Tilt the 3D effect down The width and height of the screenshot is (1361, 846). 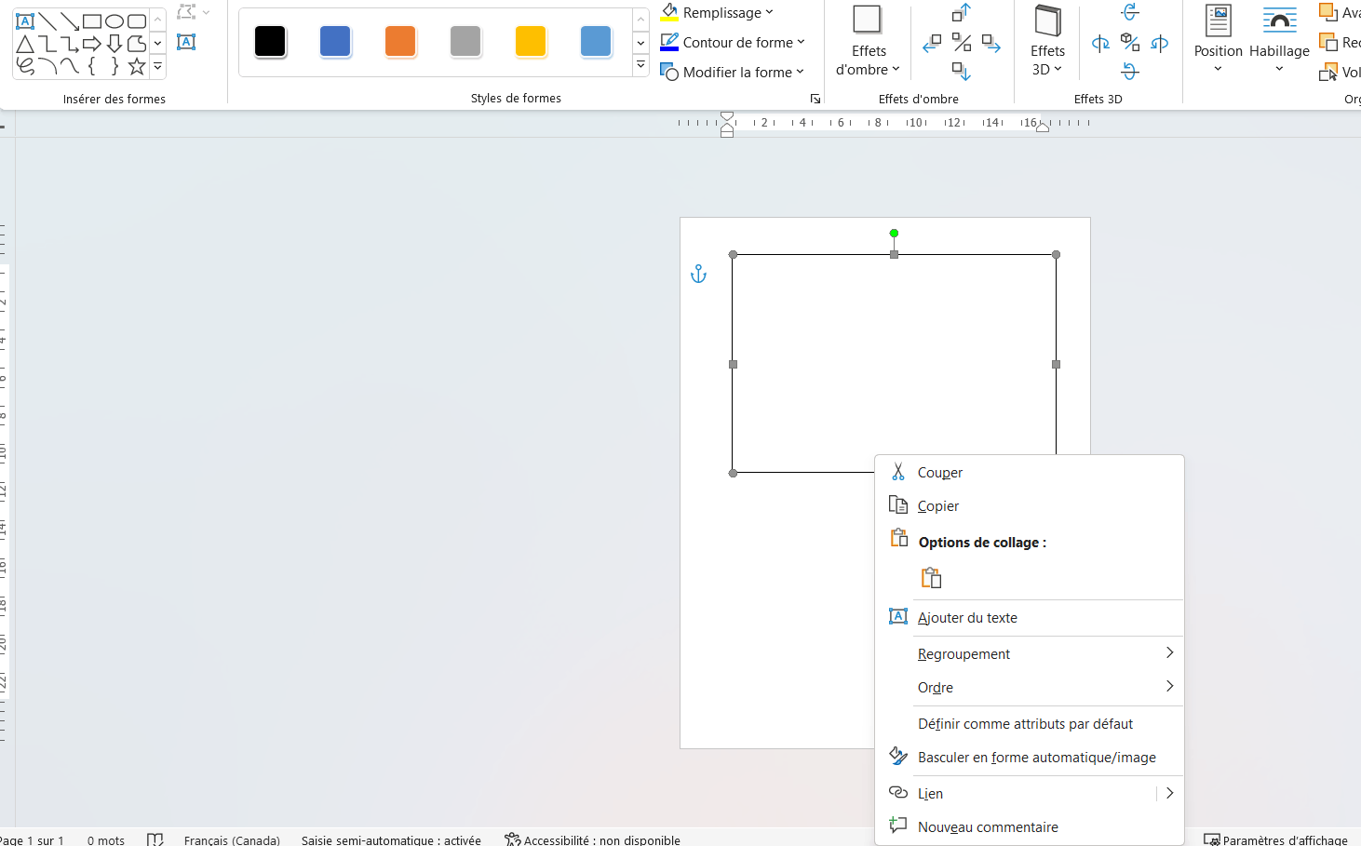pyautogui.click(x=1130, y=71)
